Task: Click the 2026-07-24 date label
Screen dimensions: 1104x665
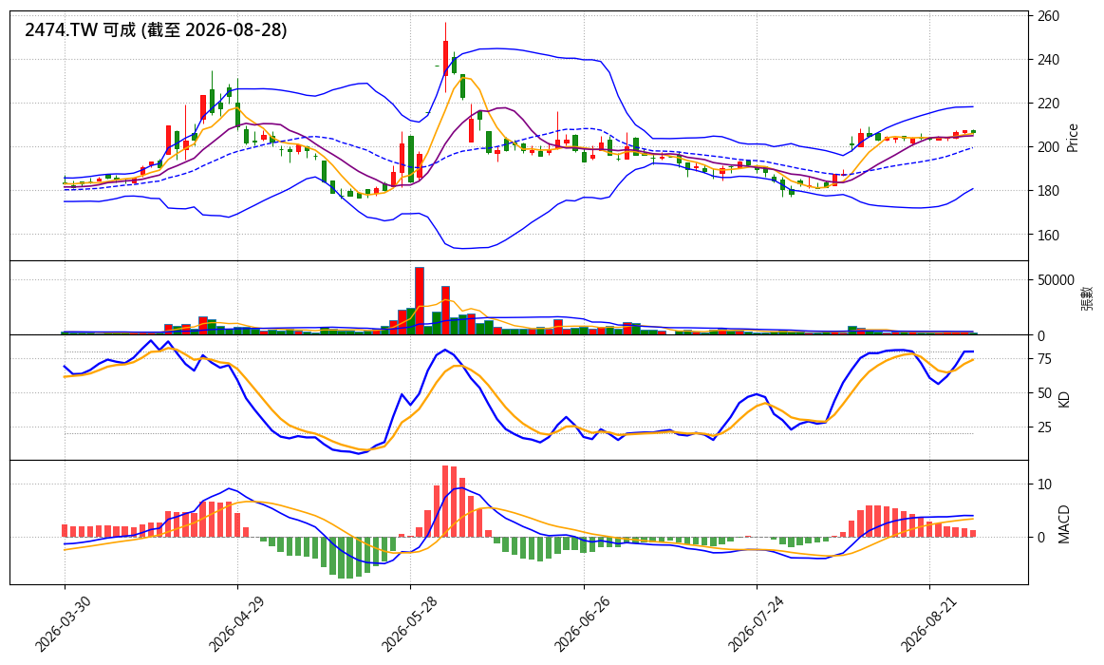Action: 755,624
